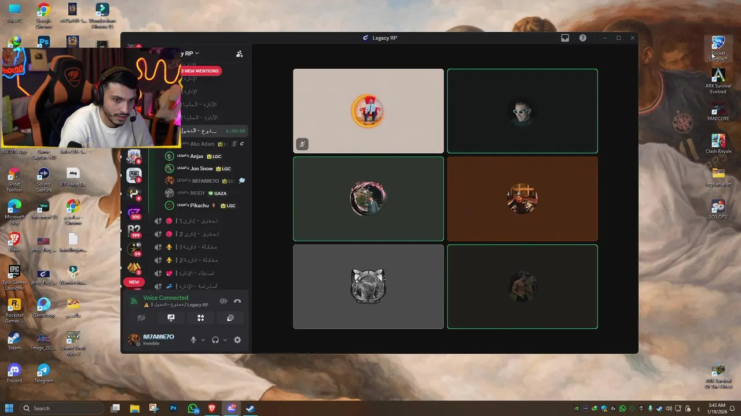Focus the brown participant tile

(x=522, y=199)
